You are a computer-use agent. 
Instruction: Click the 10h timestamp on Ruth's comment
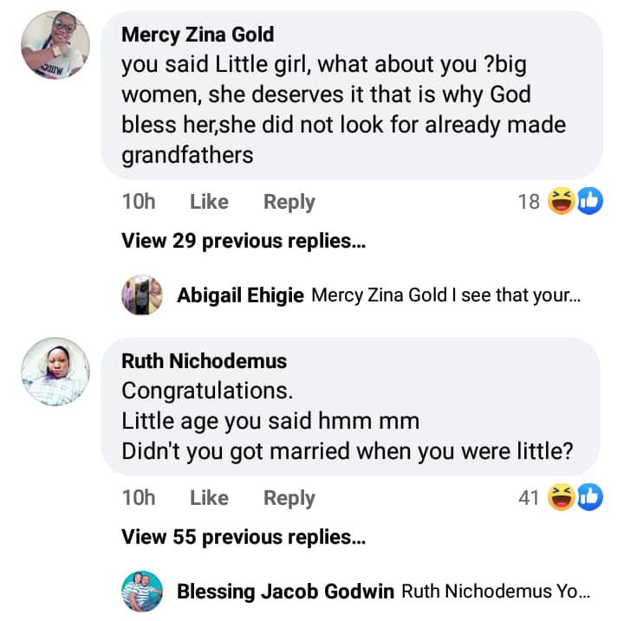pos(139,498)
